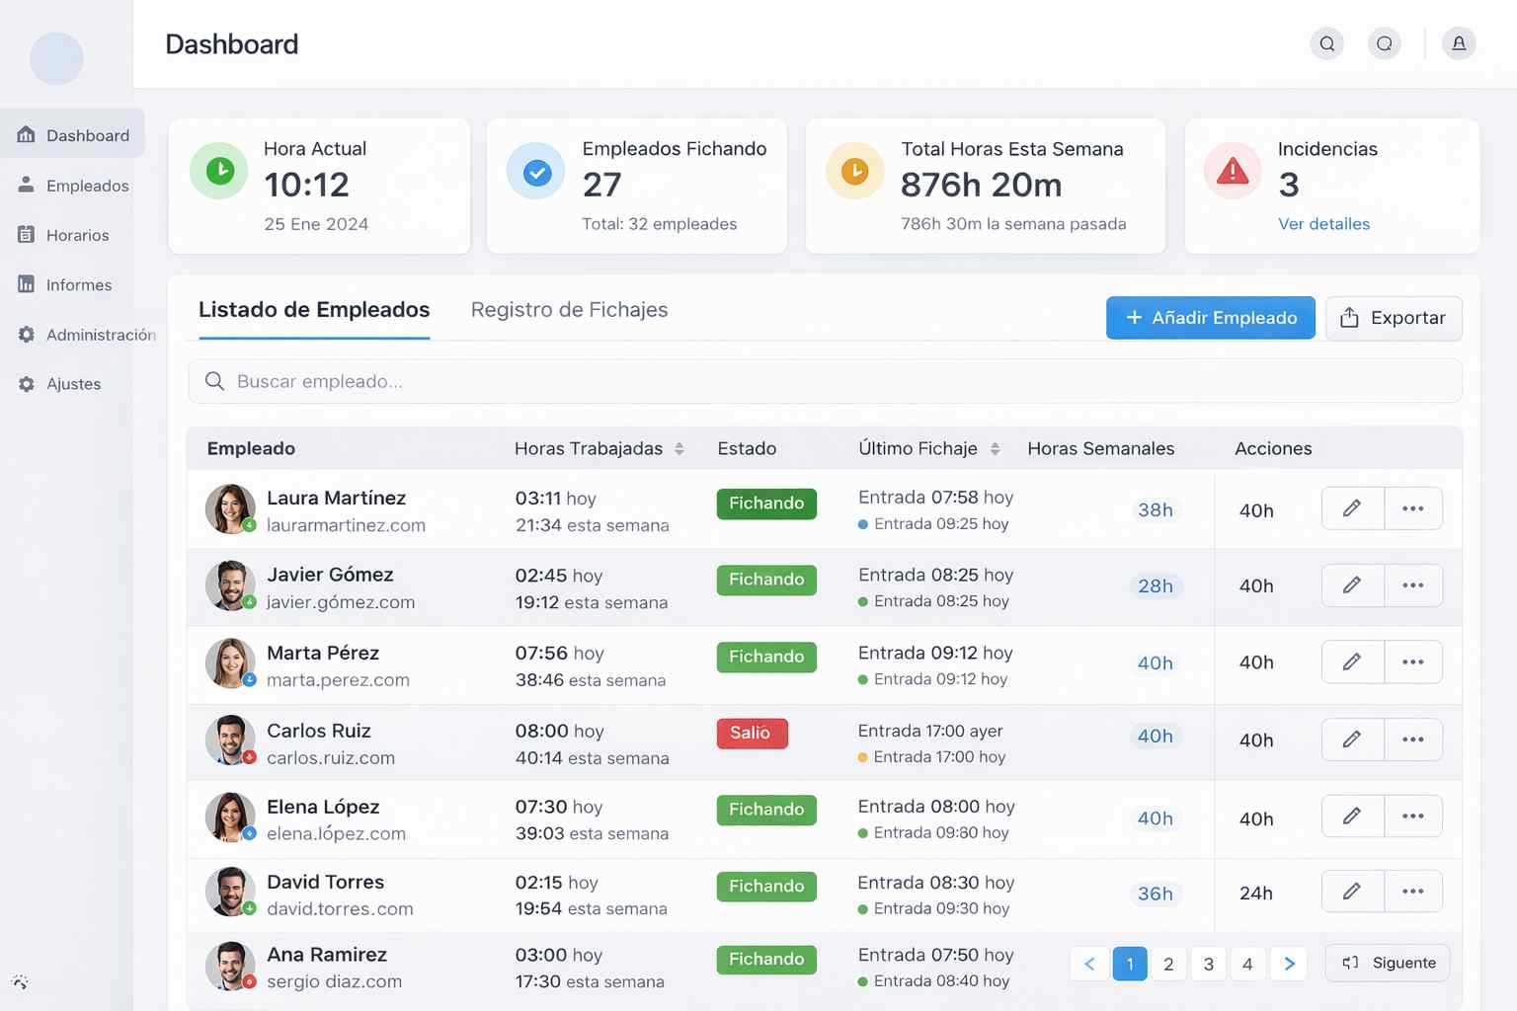Open more options for Laura Martinez
Image resolution: width=1517 pixels, height=1011 pixels.
pos(1413,508)
